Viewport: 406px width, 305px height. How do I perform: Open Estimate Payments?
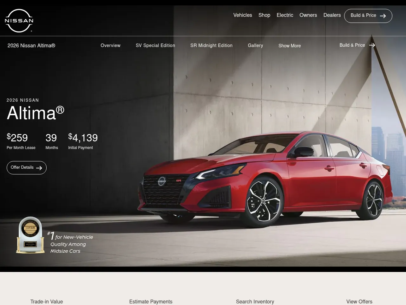pyautogui.click(x=151, y=302)
